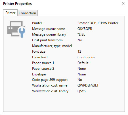Viewport: 128px width, 115px height.
Task: Click the QSYS library value
Action: (81, 91)
